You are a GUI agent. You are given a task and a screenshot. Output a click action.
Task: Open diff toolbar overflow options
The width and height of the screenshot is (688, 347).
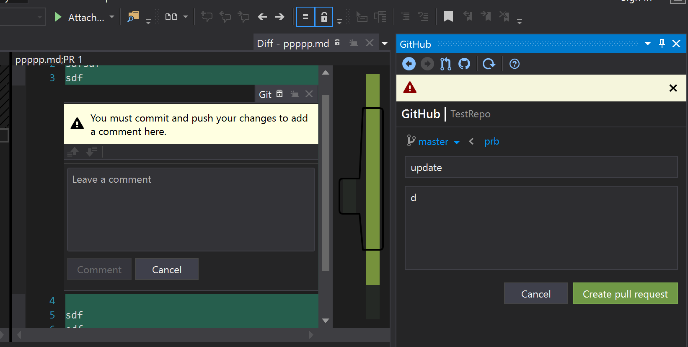tap(339, 21)
